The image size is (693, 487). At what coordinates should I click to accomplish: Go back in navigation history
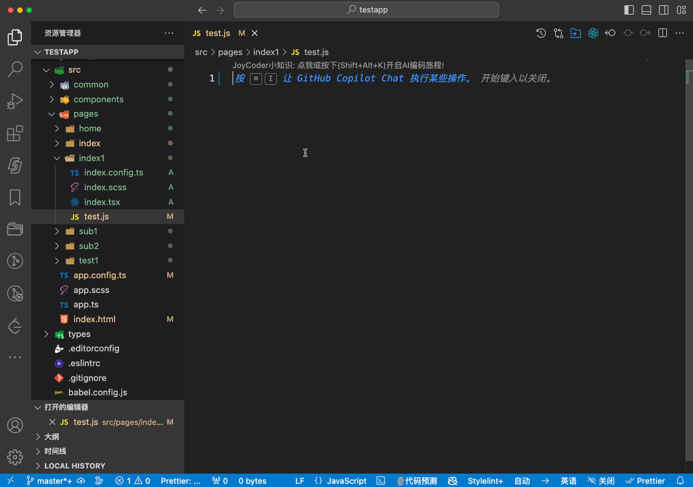click(x=202, y=10)
